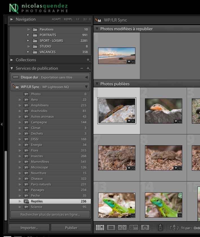Expand the Navigation panel
The height and width of the screenshot is (237, 200).
click(x=12, y=19)
